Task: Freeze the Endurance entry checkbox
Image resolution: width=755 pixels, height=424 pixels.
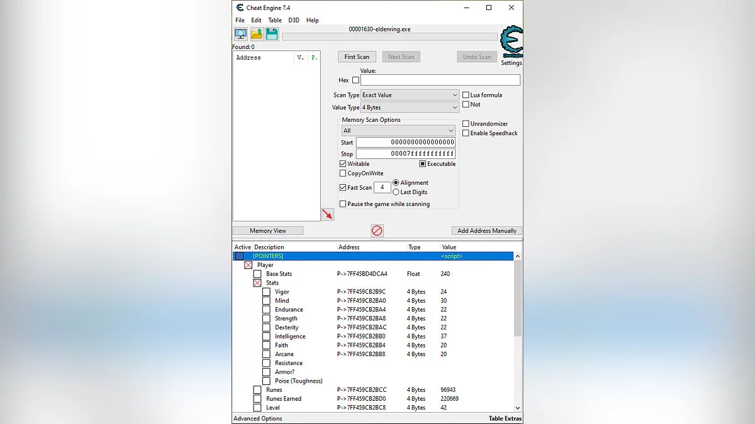Action: (266, 310)
